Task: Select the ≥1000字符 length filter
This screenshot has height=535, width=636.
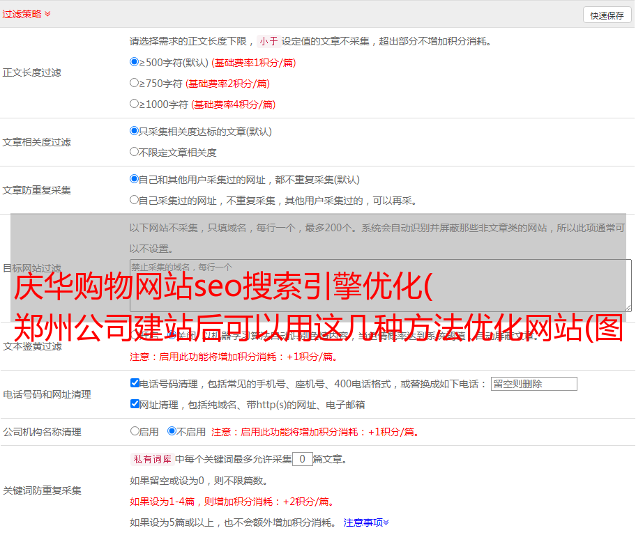Action: pos(135,104)
